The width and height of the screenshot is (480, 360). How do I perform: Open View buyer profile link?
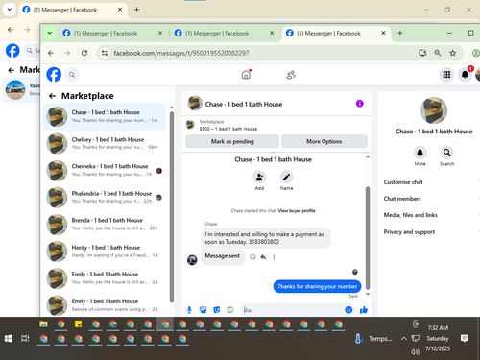[297, 210]
